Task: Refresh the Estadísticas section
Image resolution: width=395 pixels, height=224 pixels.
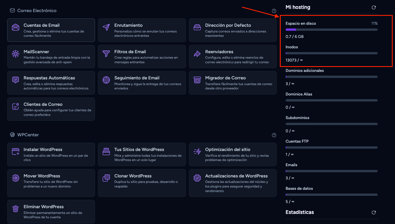Action: [x=374, y=212]
